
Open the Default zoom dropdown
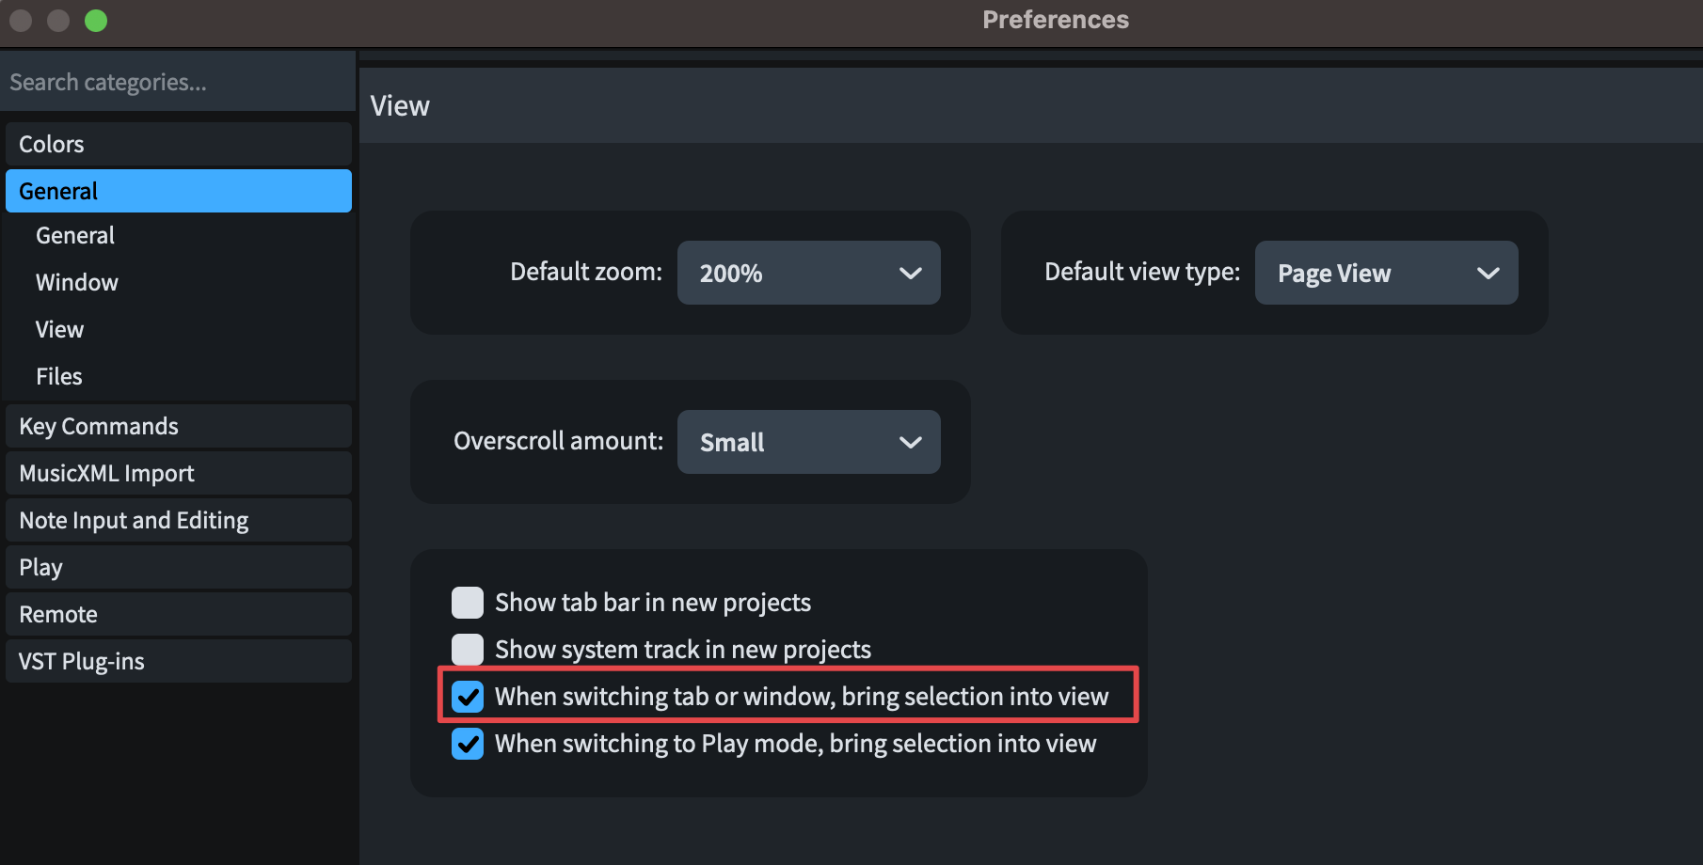click(x=808, y=273)
